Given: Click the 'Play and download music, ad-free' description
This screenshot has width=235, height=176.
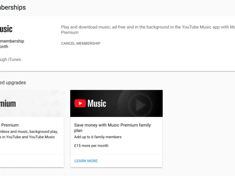Looking at the screenshot, I should [148, 30].
